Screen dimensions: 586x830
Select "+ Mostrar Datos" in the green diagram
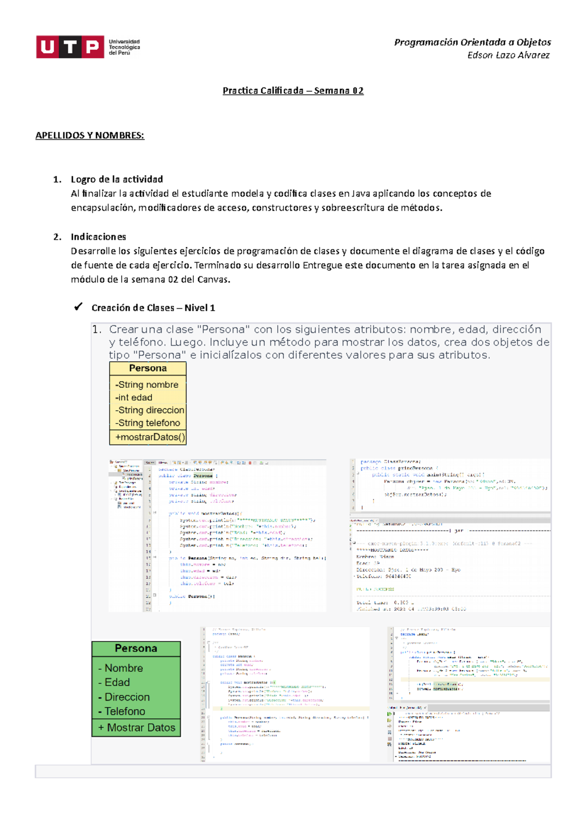137,728
